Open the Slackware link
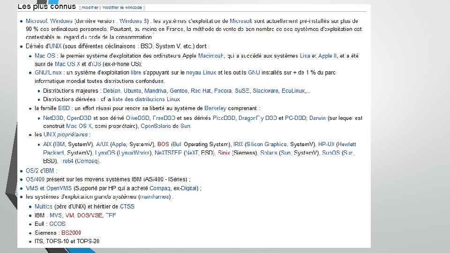The height and width of the screenshot is (253, 450). pyautogui.click(x=265, y=90)
